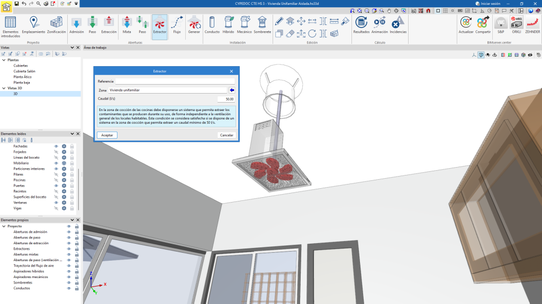This screenshot has height=304, width=542.
Task: Click the Generar tool
Action: (x=194, y=25)
